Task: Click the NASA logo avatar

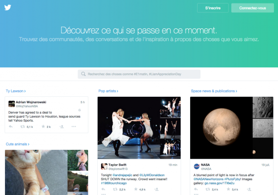Action: pos(197,167)
